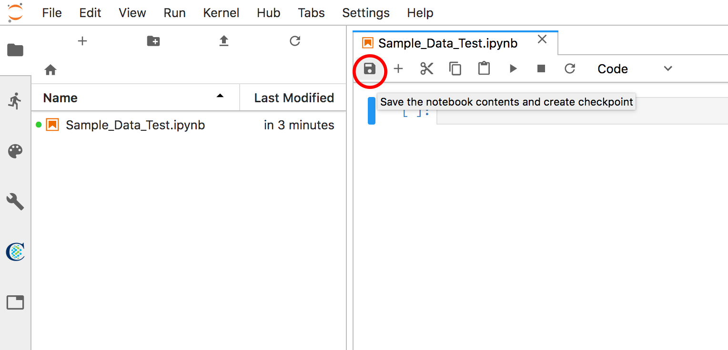Click the blue cell collapser bar

click(372, 111)
